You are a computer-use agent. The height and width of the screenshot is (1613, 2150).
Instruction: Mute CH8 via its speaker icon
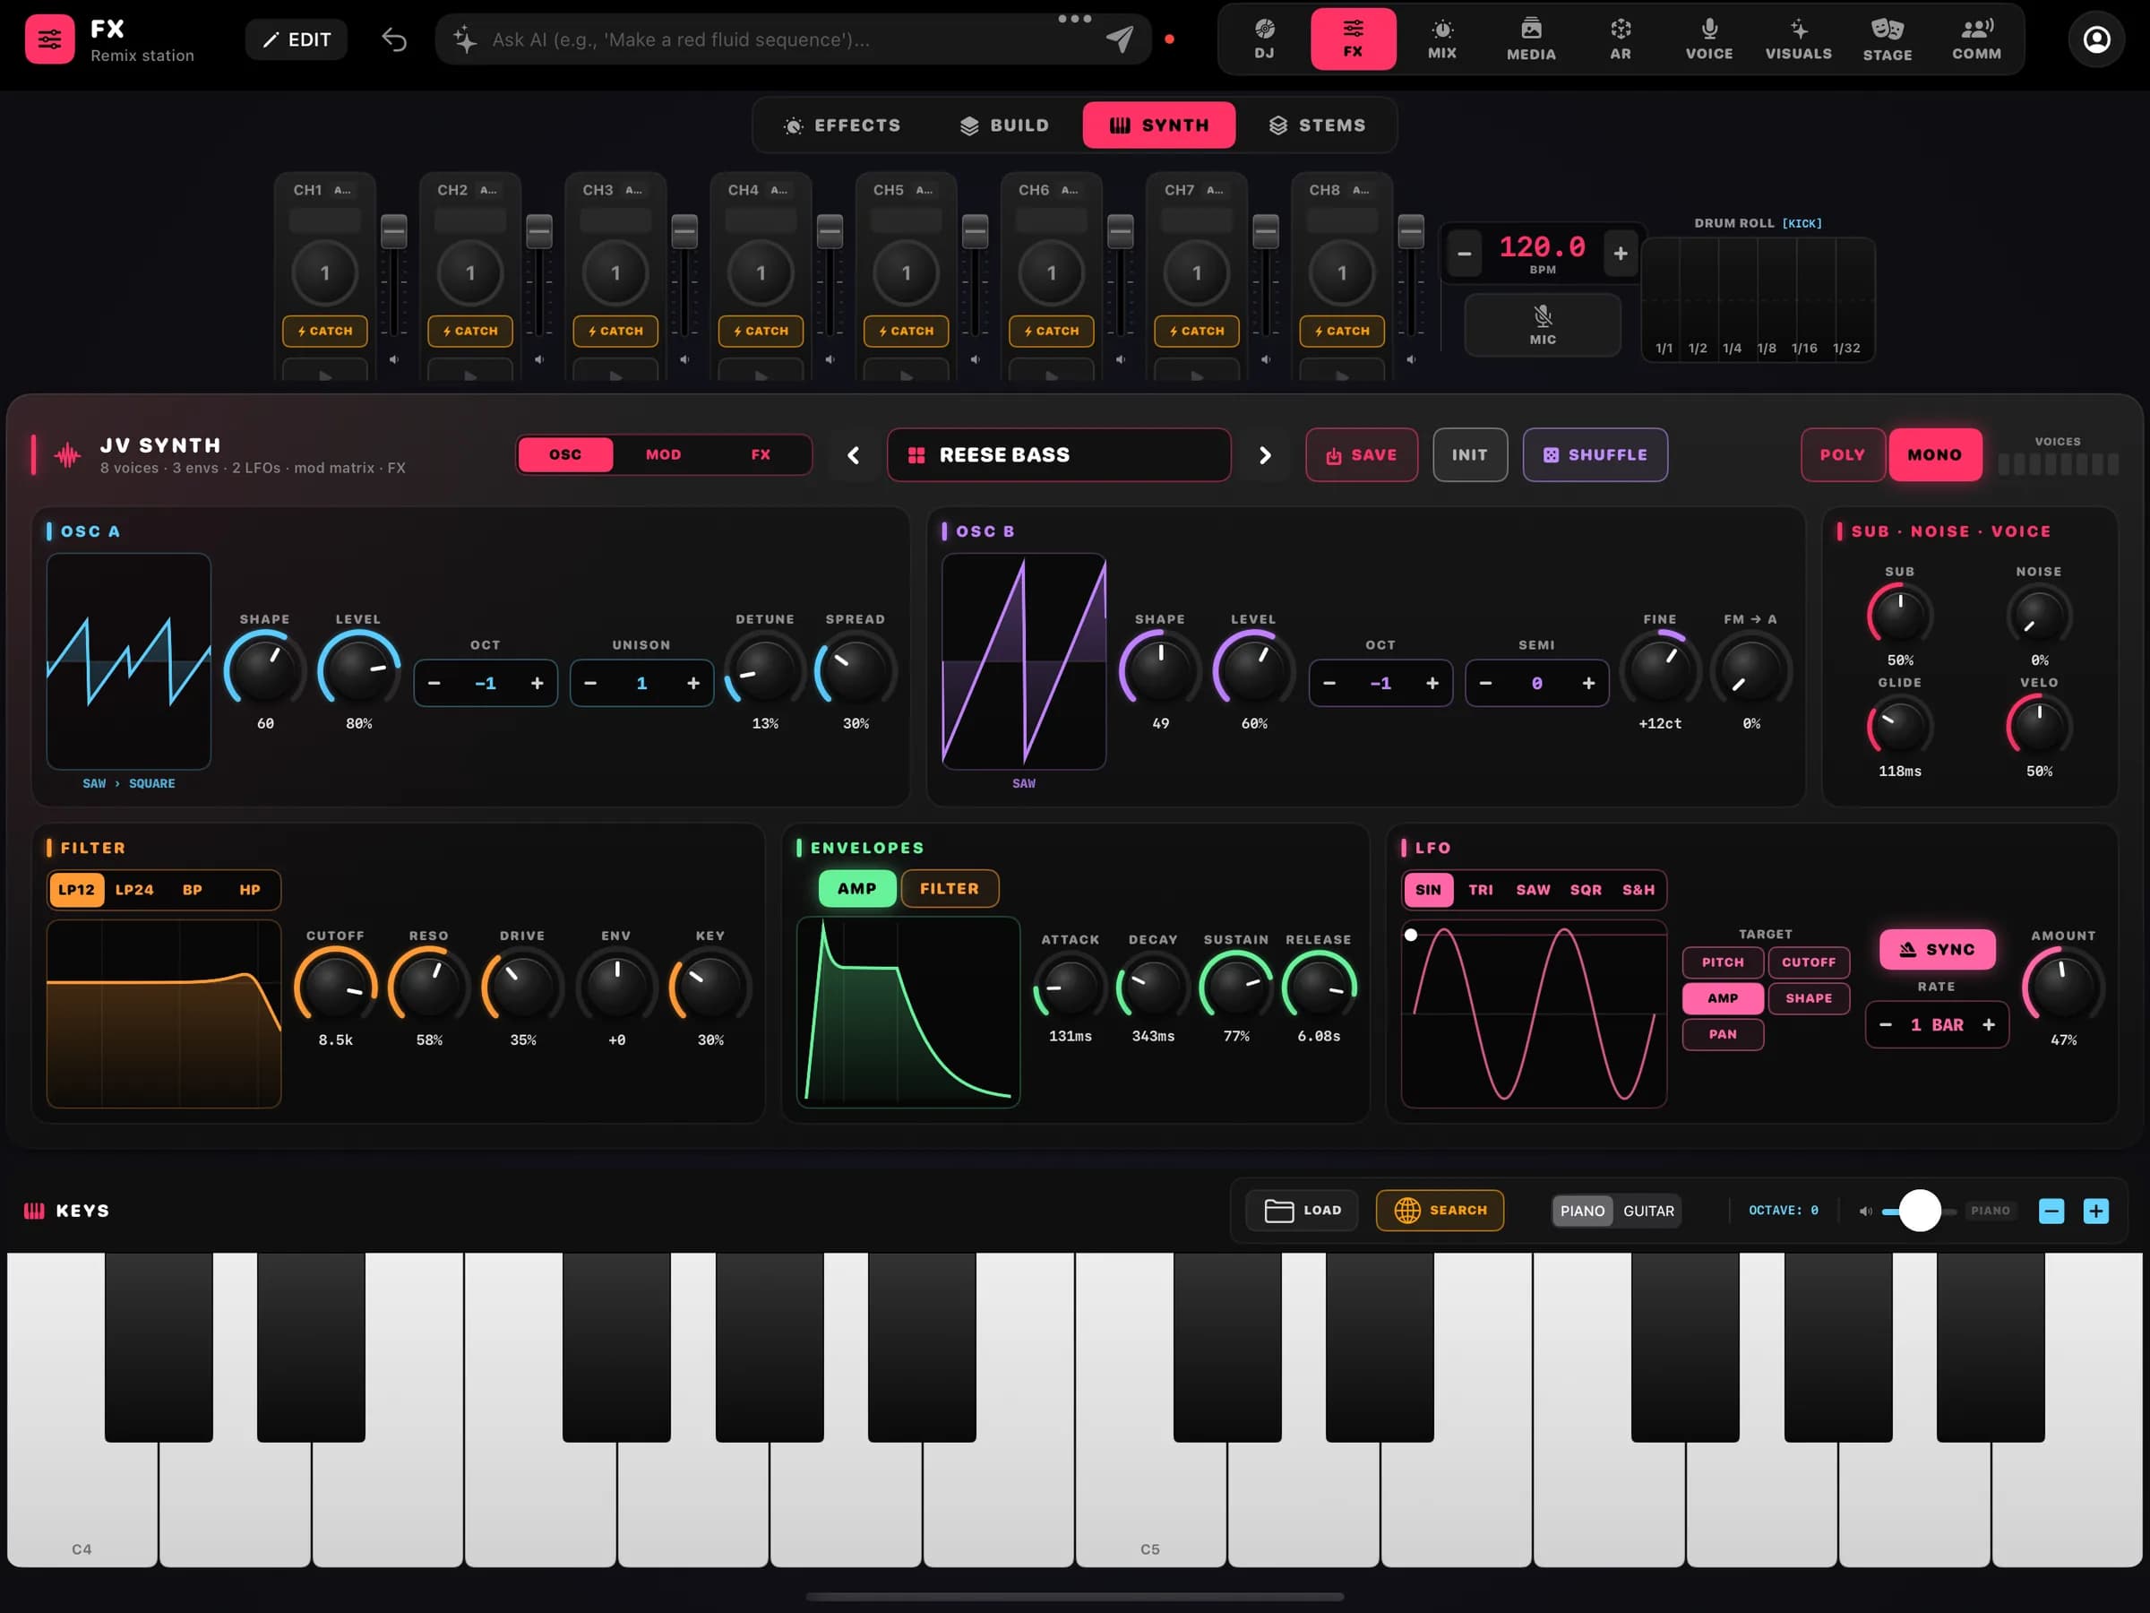click(x=1410, y=358)
